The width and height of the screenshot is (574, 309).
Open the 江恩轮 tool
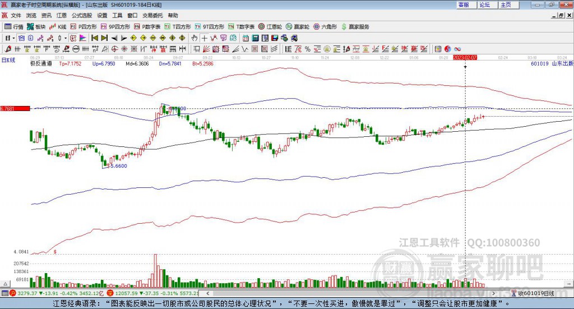pos(274,26)
